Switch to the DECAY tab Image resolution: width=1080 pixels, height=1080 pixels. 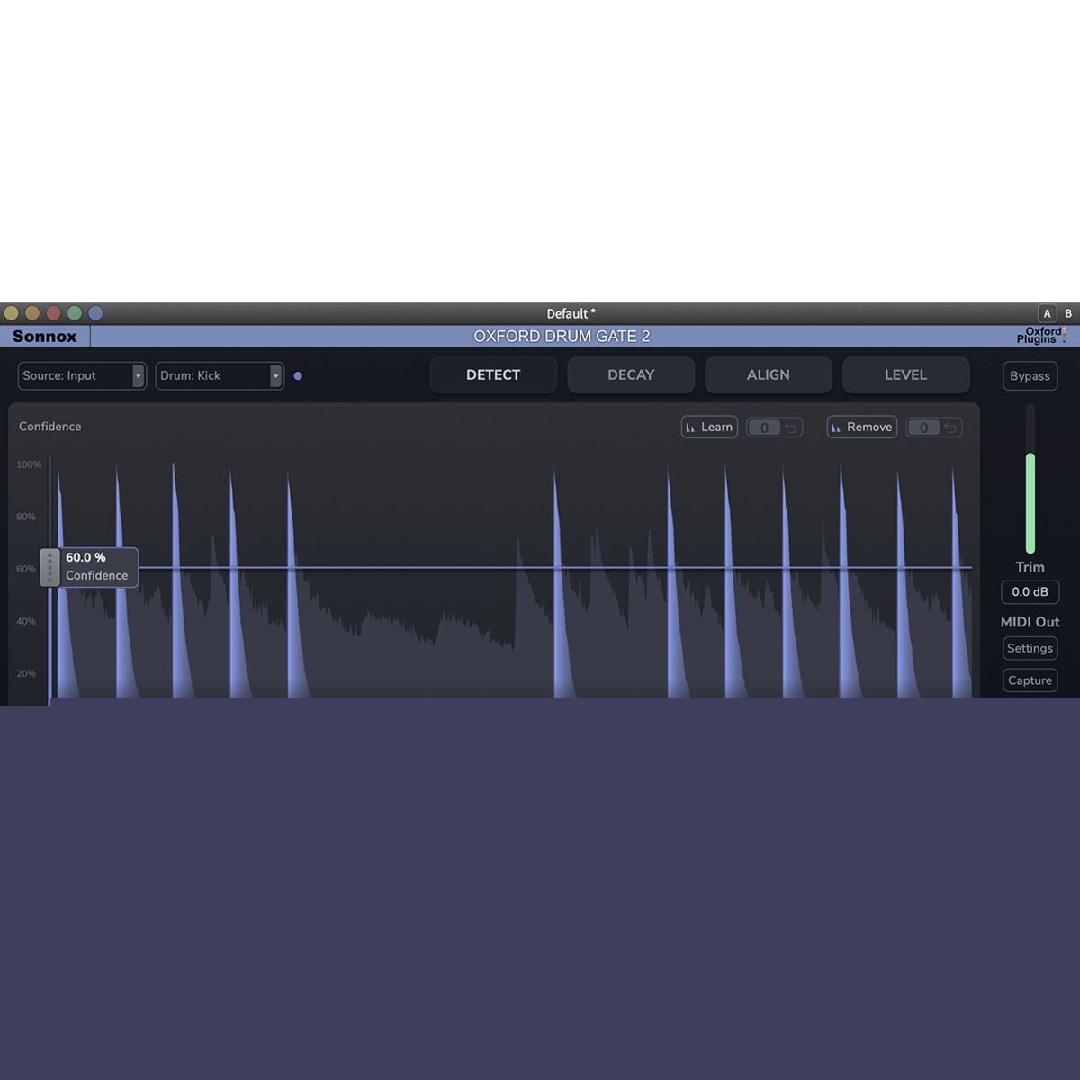click(631, 375)
